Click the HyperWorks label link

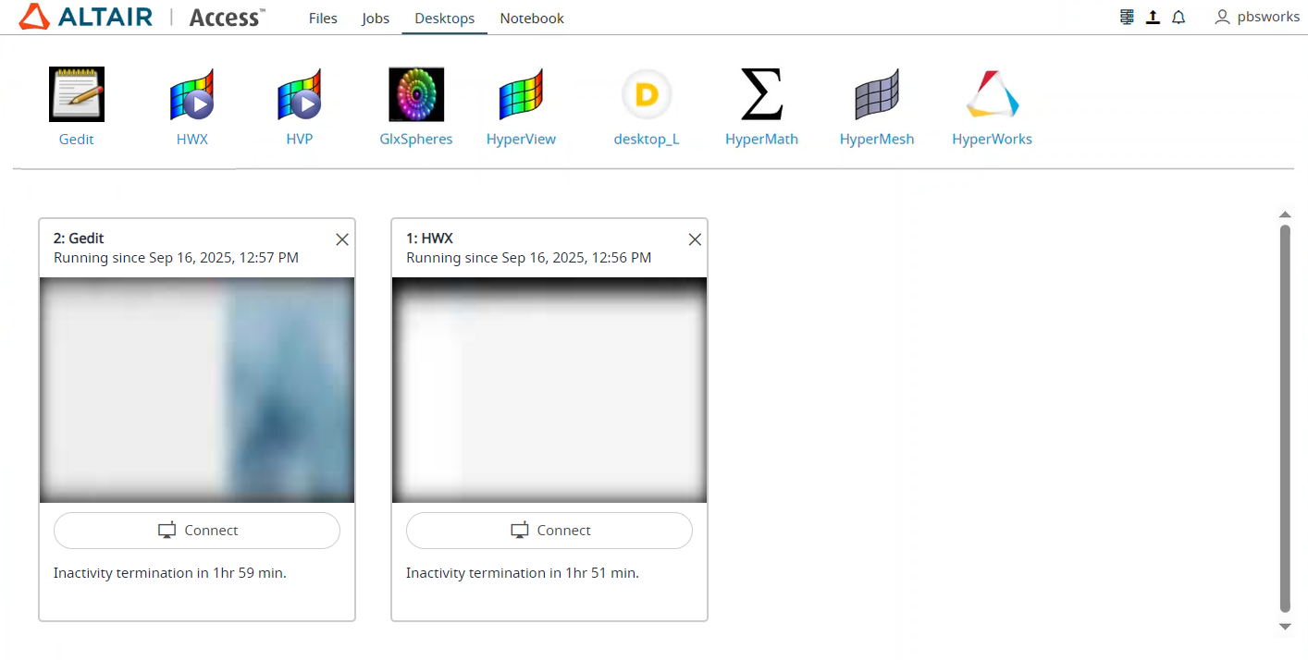click(992, 140)
